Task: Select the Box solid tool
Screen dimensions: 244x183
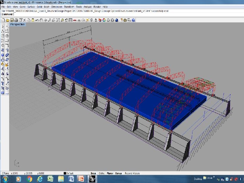Action: tap(3, 55)
